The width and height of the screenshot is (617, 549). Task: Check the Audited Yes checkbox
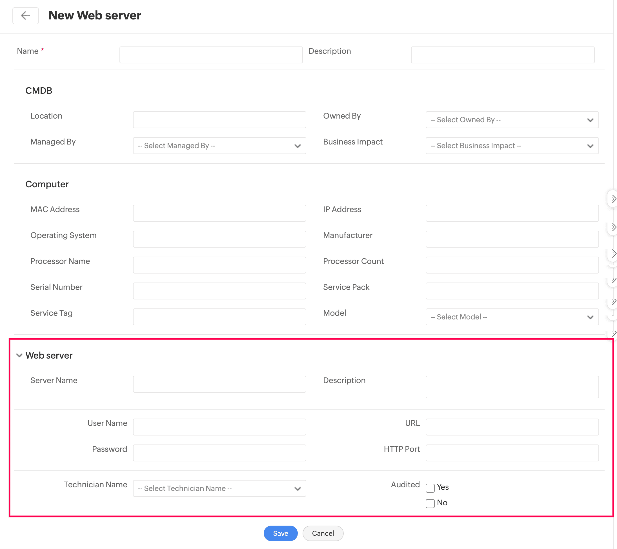430,488
